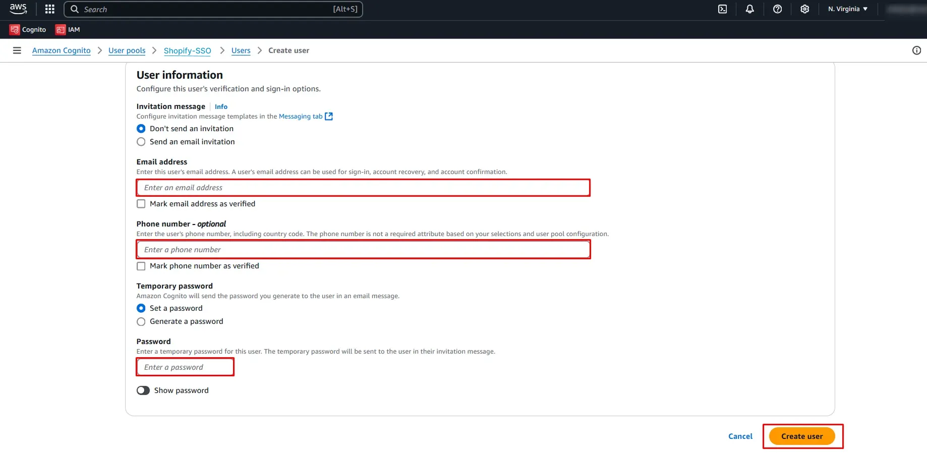The width and height of the screenshot is (927, 453).
Task: Click the Messaging tab external link icon
Action: click(329, 117)
